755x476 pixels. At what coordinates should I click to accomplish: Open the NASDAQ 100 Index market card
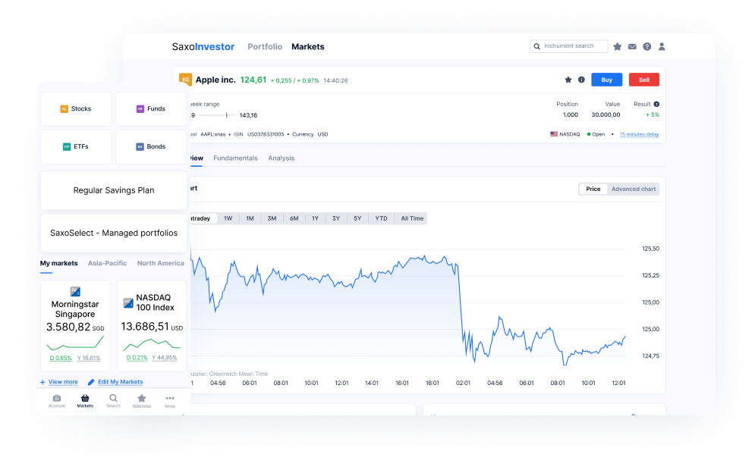152,326
